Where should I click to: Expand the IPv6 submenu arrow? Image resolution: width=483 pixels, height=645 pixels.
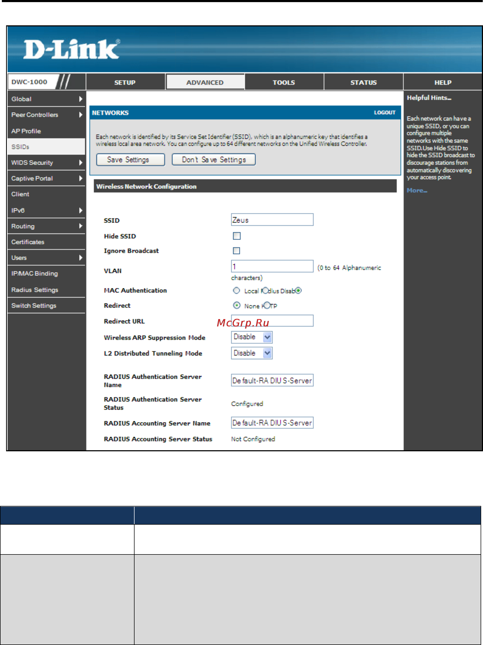[81, 211]
